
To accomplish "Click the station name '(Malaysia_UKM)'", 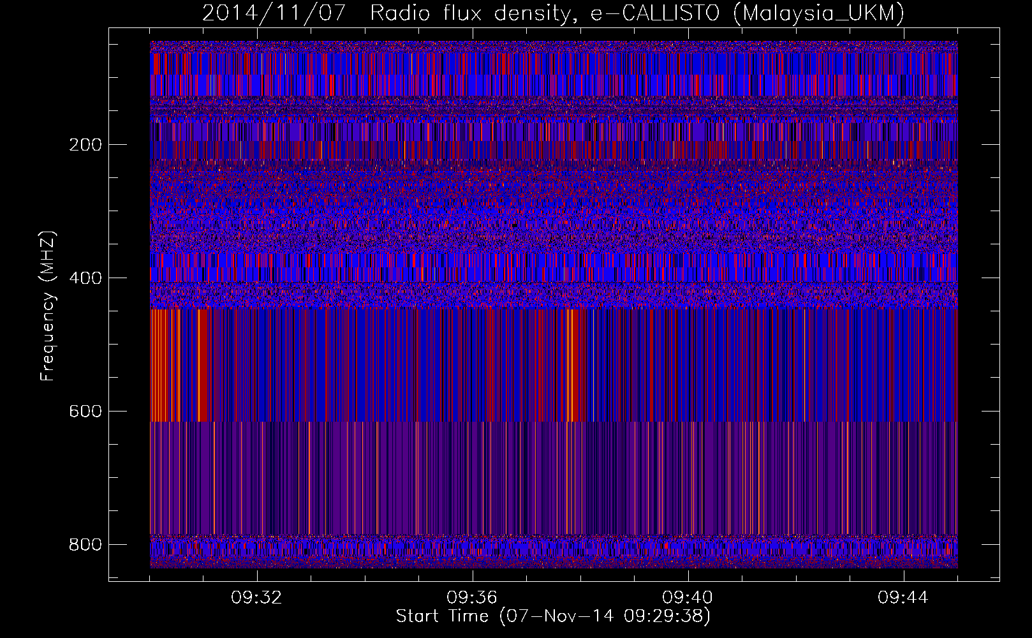I will click(819, 13).
